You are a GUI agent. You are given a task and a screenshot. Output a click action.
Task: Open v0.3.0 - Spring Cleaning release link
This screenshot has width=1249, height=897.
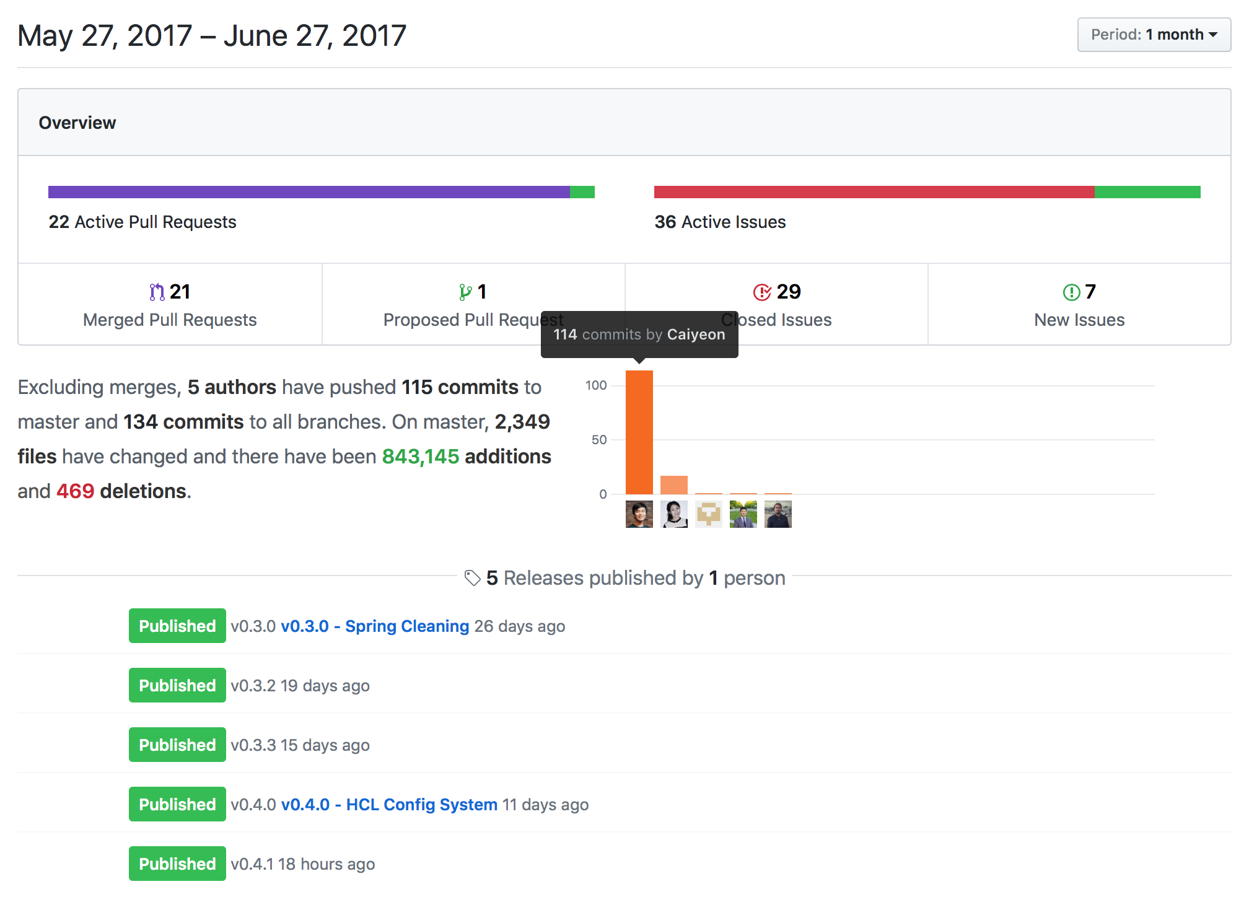click(x=375, y=626)
